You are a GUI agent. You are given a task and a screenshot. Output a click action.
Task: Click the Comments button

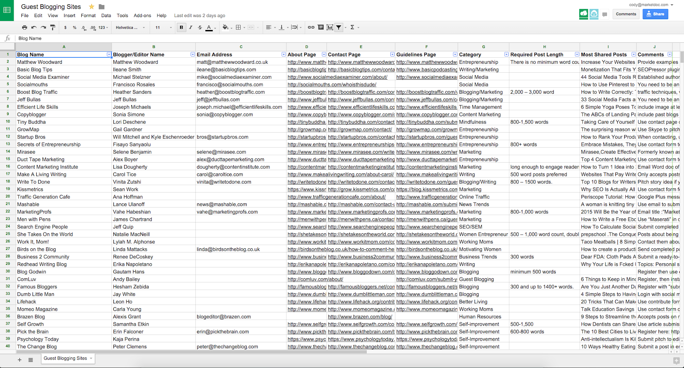pyautogui.click(x=626, y=14)
